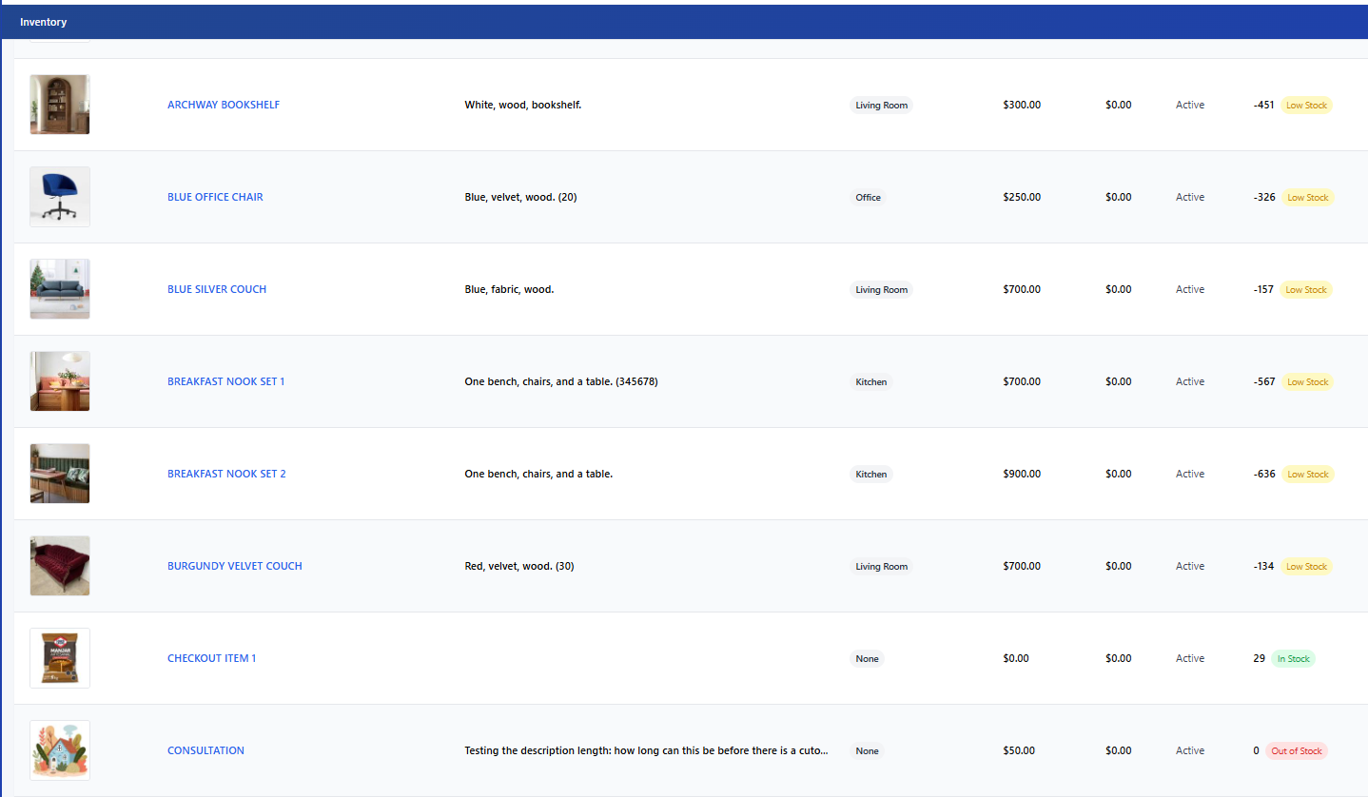Click the Burgundy Velvet Couch thumbnail
The width and height of the screenshot is (1368, 797).
pyautogui.click(x=60, y=566)
